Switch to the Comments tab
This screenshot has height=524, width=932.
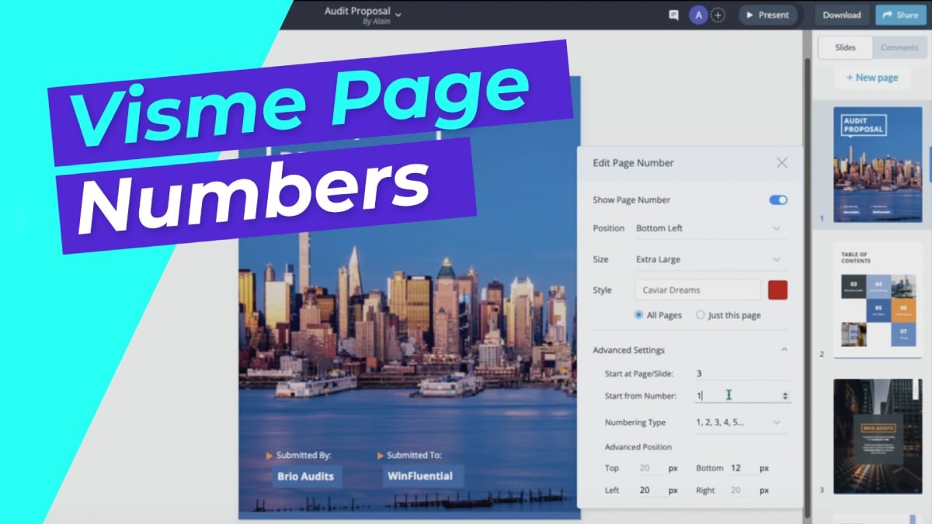click(899, 47)
